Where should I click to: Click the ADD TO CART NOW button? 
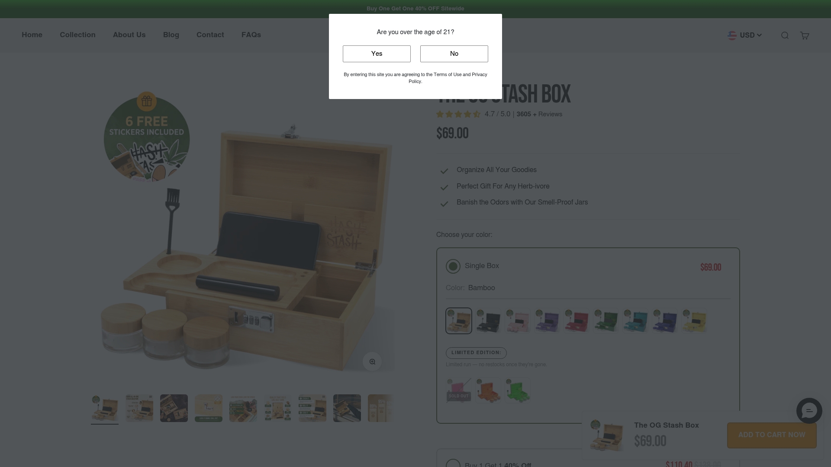pyautogui.click(x=772, y=435)
